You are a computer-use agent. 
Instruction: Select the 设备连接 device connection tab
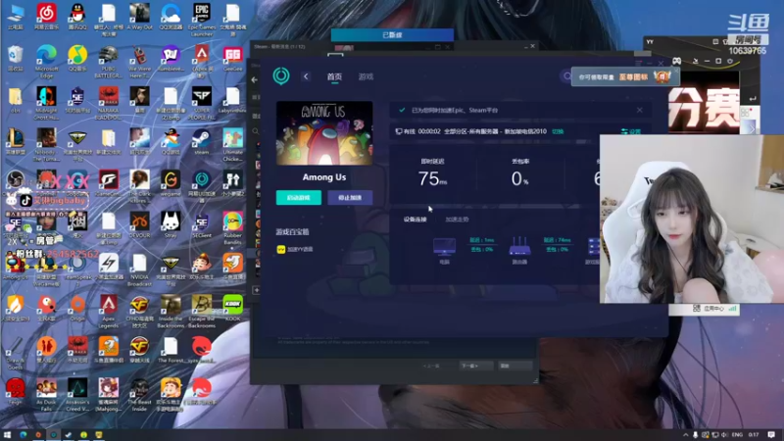(x=415, y=220)
